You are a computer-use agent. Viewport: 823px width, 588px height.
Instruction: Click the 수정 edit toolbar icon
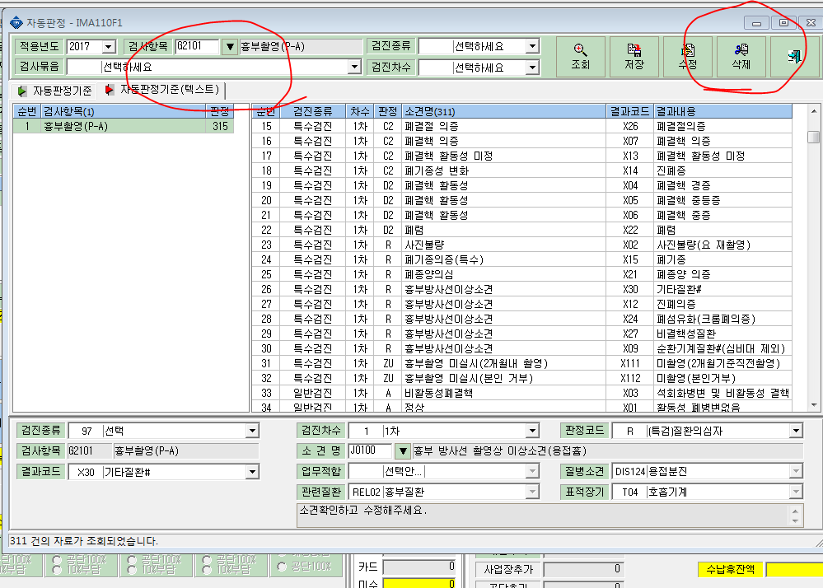click(688, 57)
